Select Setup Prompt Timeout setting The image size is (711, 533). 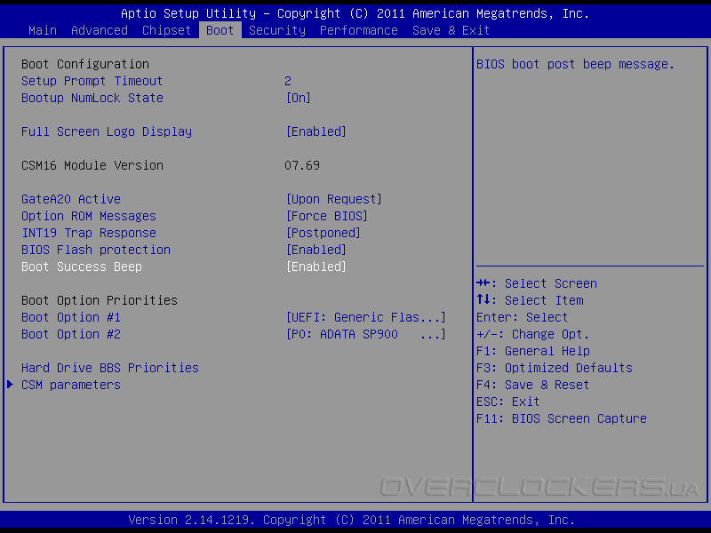click(92, 81)
